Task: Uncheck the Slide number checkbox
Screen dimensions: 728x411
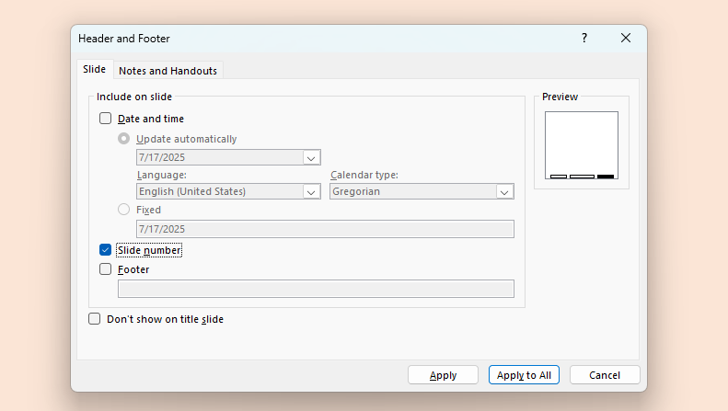Action: coord(106,250)
